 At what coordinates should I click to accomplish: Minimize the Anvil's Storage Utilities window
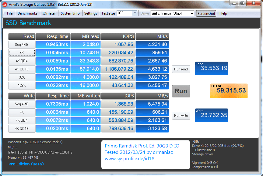click(x=234, y=3)
